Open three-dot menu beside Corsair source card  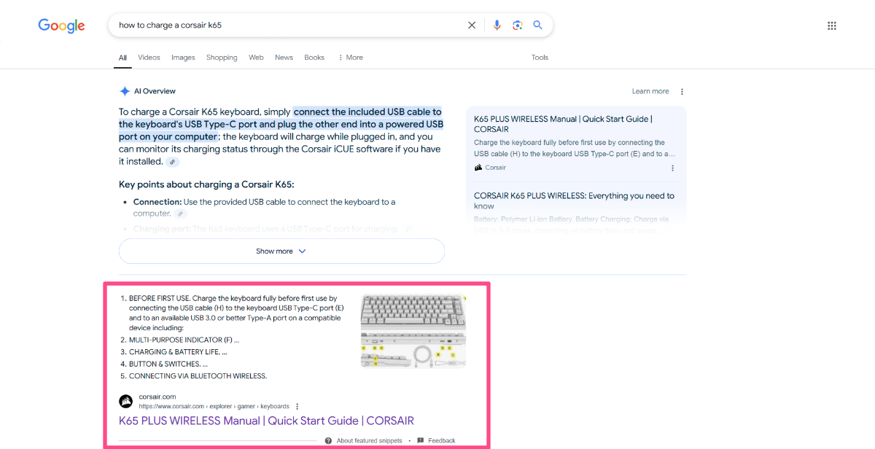[x=672, y=168]
